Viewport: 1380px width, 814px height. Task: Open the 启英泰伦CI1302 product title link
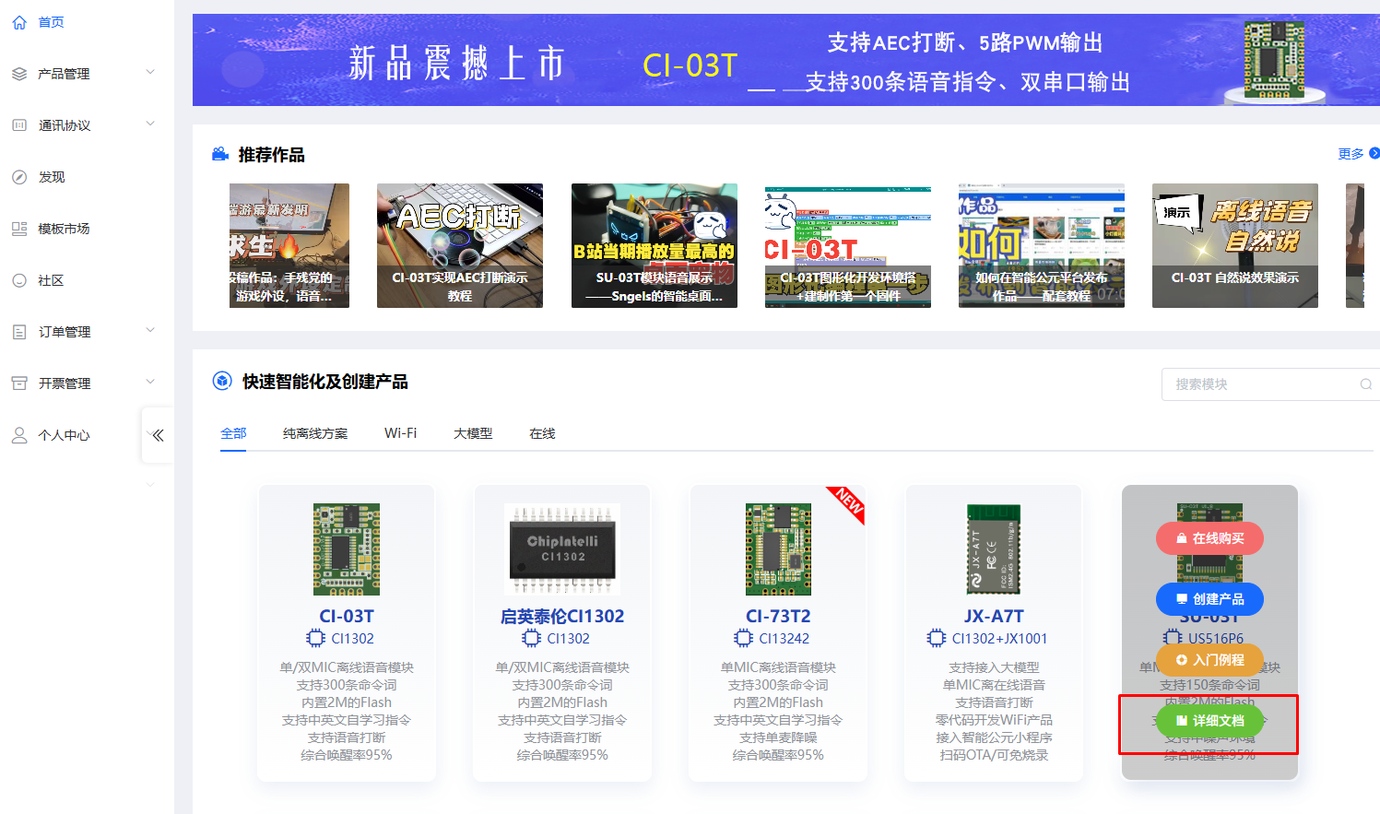click(x=562, y=616)
